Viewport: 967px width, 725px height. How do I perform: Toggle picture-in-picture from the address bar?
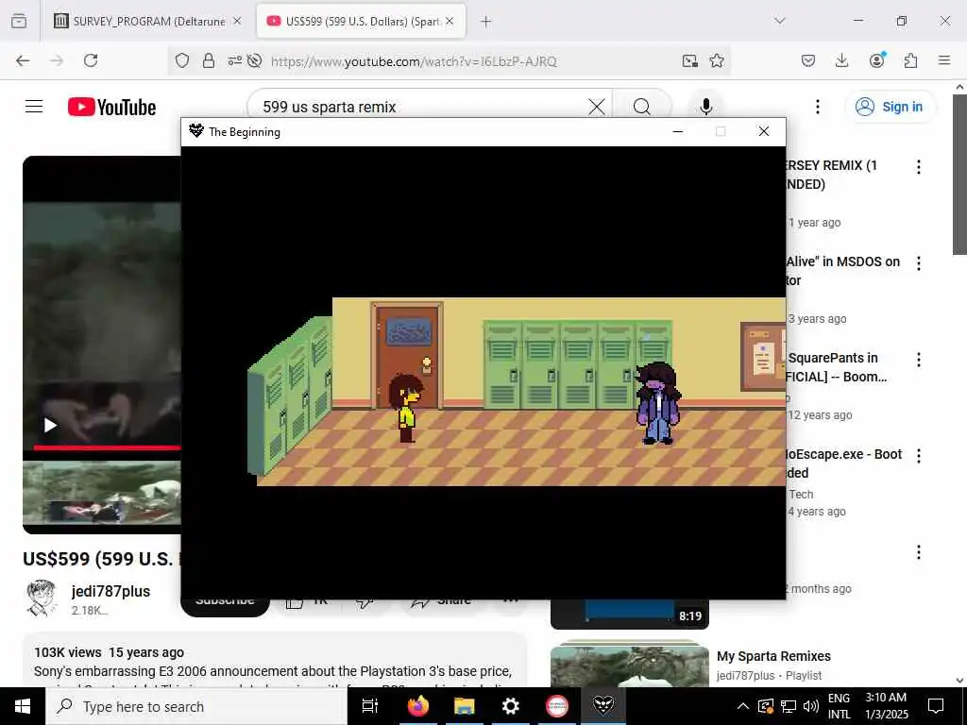click(x=690, y=60)
